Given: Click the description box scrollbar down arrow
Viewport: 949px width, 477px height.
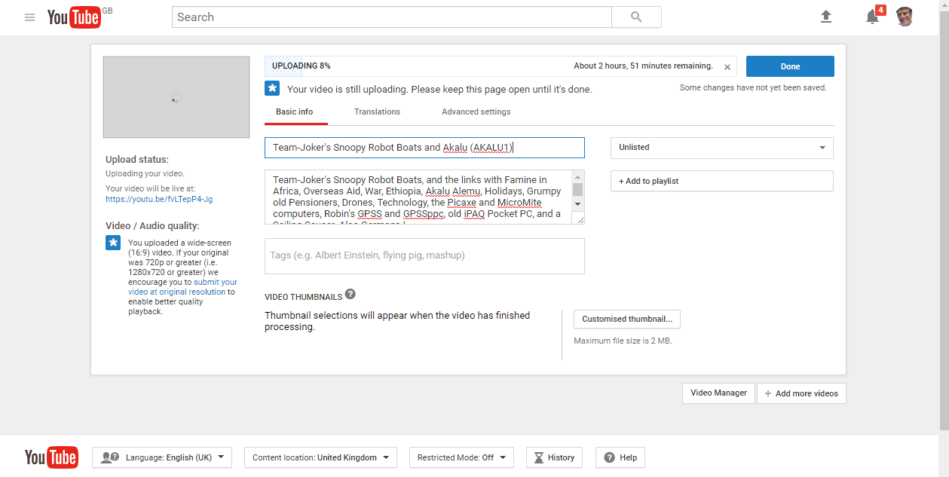Looking at the screenshot, I should pos(578,204).
